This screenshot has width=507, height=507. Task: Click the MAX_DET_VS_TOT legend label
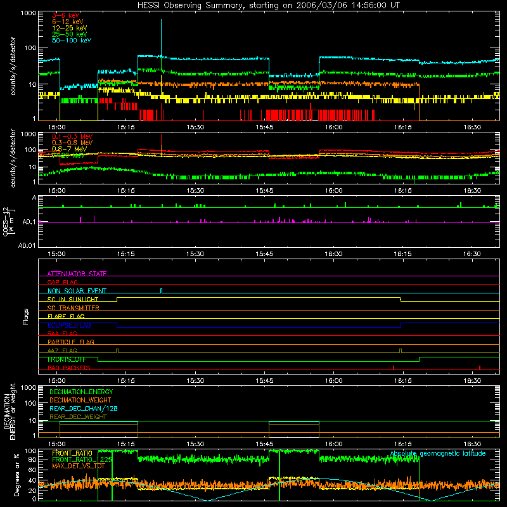(79, 466)
